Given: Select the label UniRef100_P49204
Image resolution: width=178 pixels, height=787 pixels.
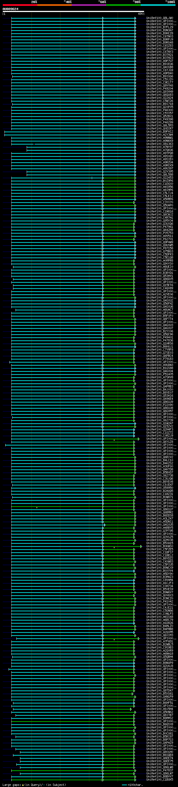Looking at the screenshot, I should (x=159, y=88).
